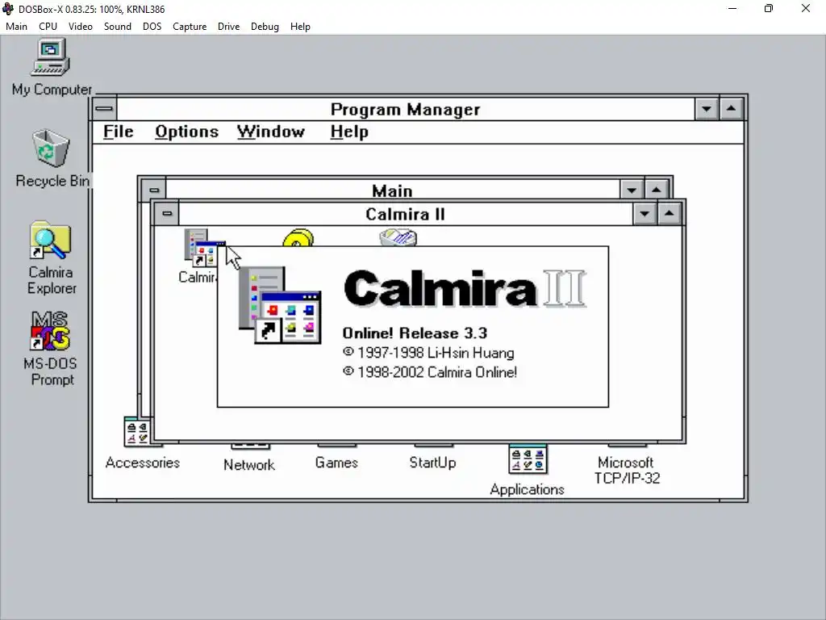Click the Online! Release 3.3 text
Image resolution: width=826 pixels, height=620 pixels.
tap(415, 333)
